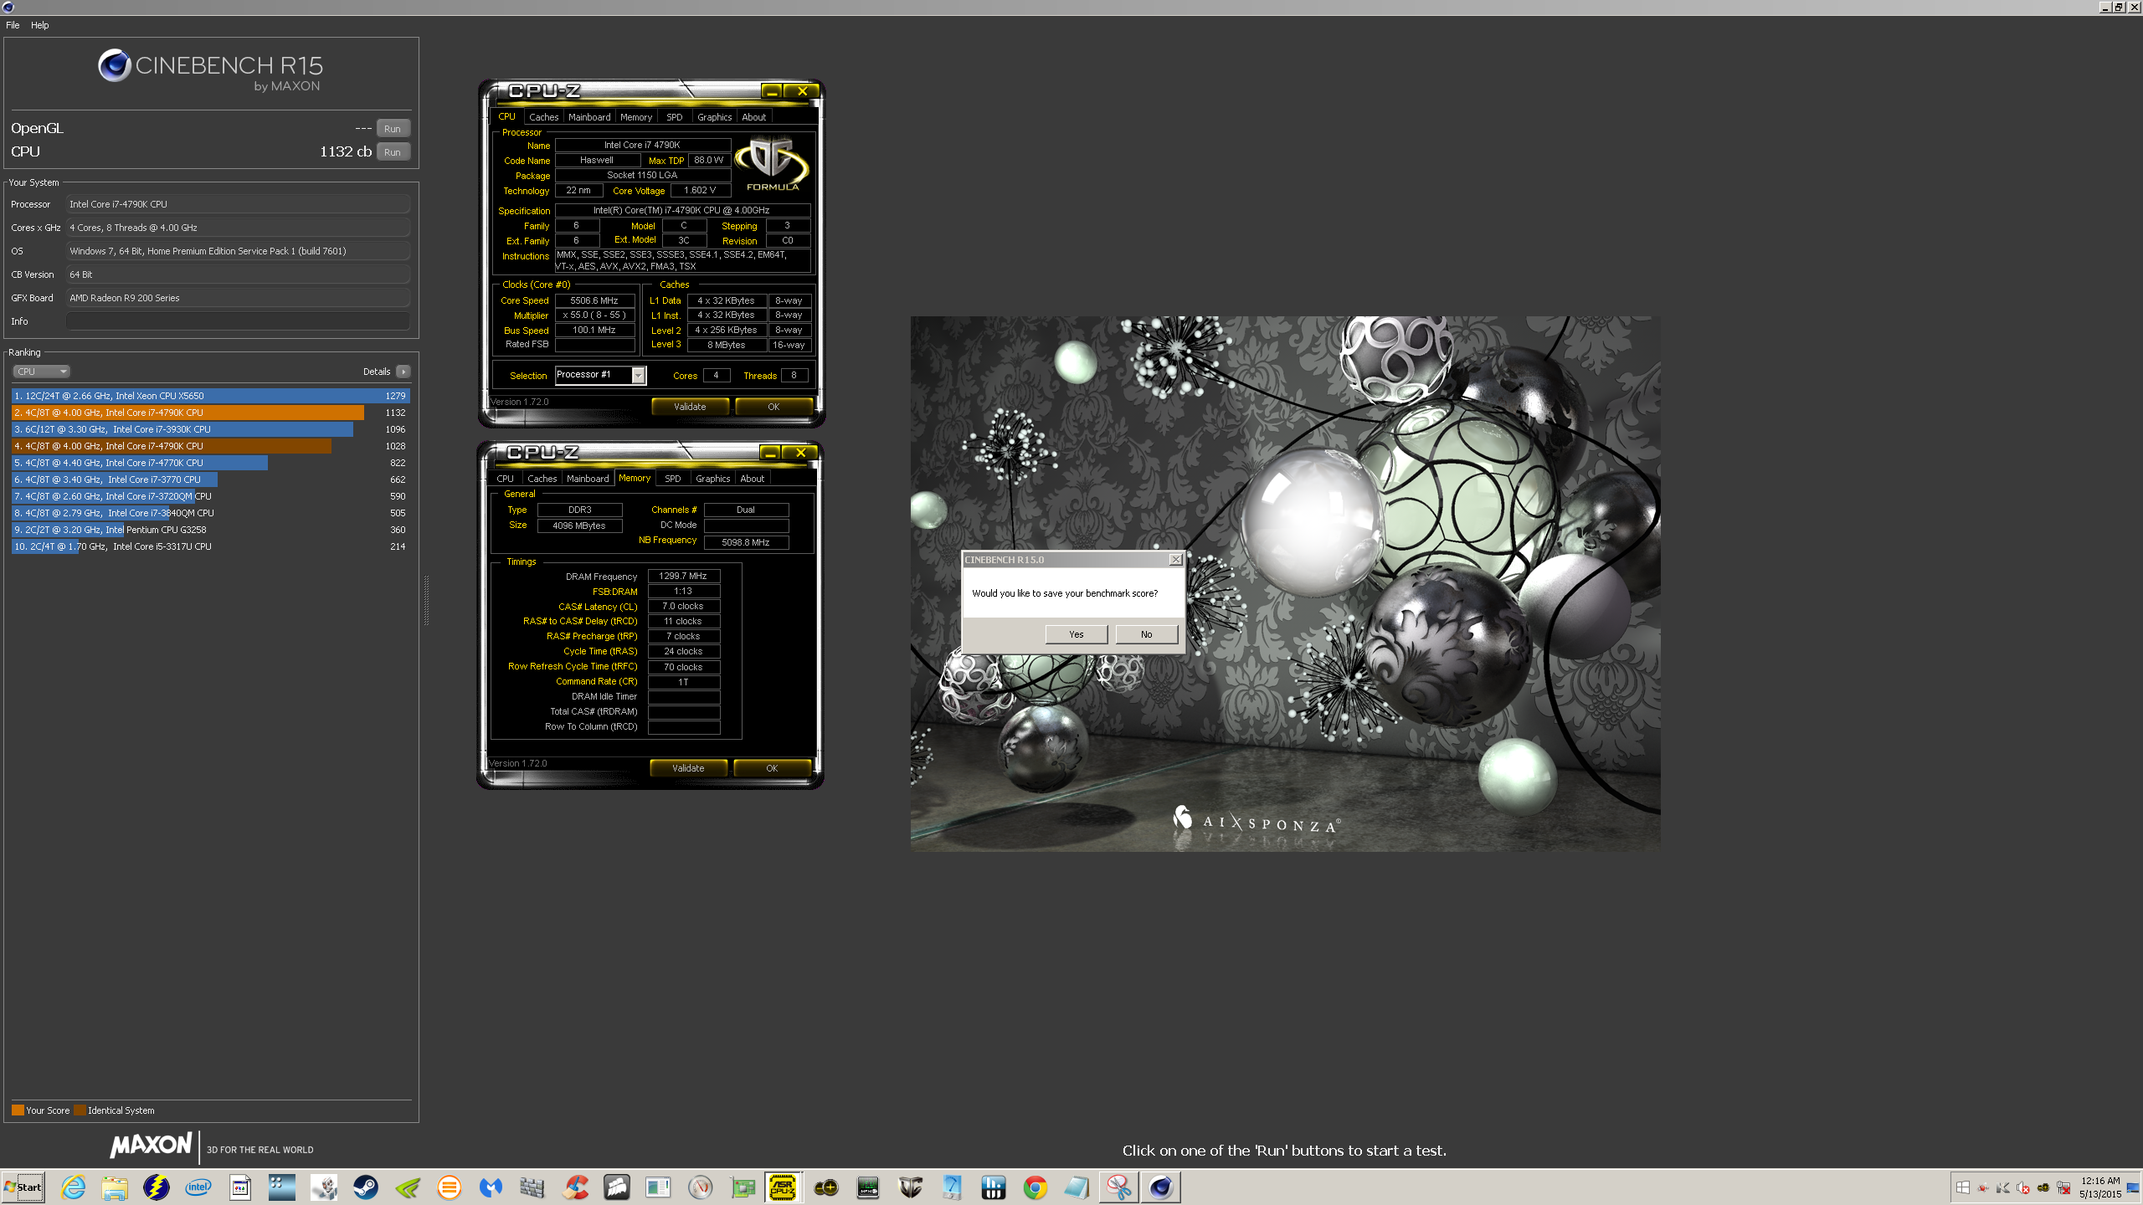Launch the Intel icon in the taskbar

[198, 1187]
